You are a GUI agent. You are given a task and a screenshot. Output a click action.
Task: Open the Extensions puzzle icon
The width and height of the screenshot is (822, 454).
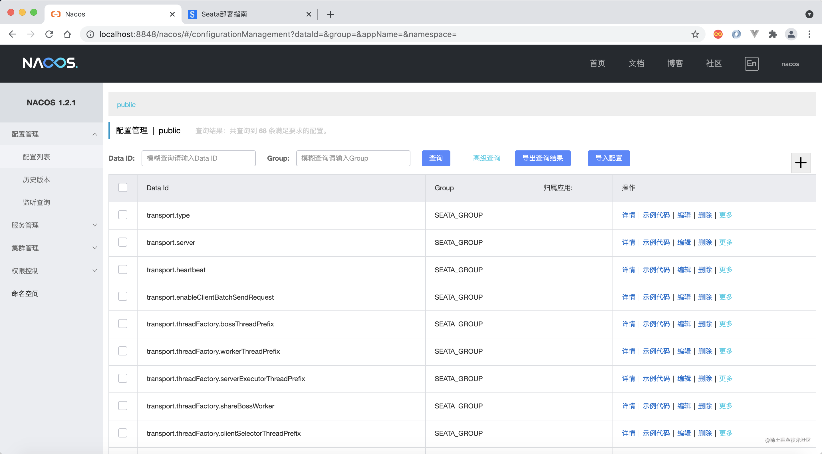773,34
